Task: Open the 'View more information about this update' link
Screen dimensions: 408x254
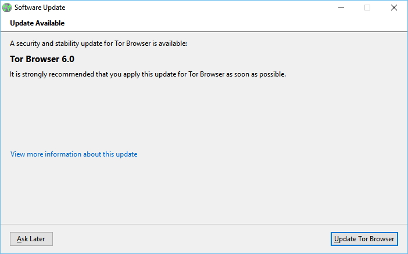Action: pyautogui.click(x=74, y=154)
